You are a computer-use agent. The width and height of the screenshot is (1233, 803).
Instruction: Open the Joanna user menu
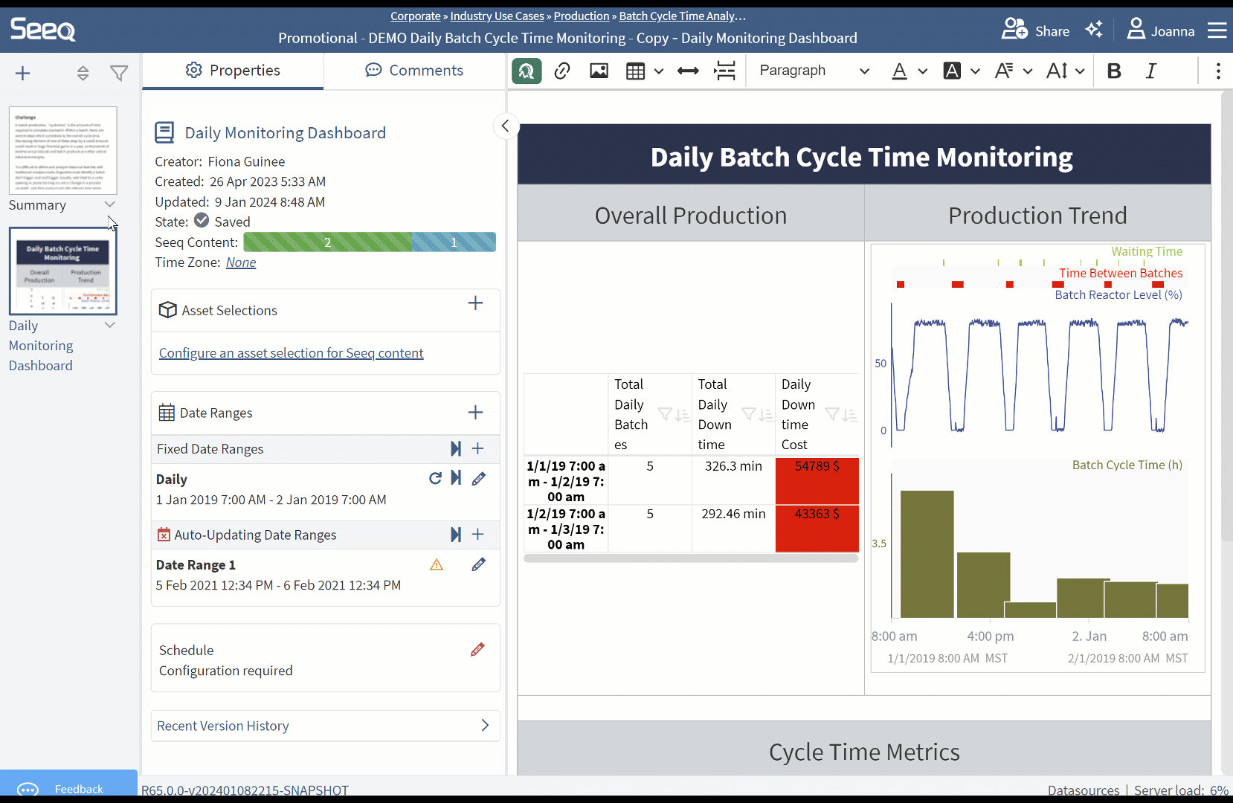click(x=1161, y=30)
